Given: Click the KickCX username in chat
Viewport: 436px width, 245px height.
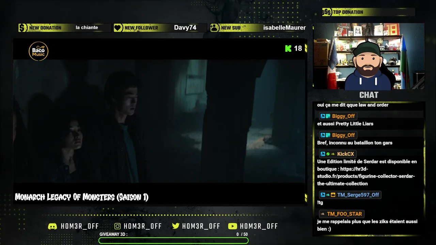Looking at the screenshot, I should click(x=345, y=154).
